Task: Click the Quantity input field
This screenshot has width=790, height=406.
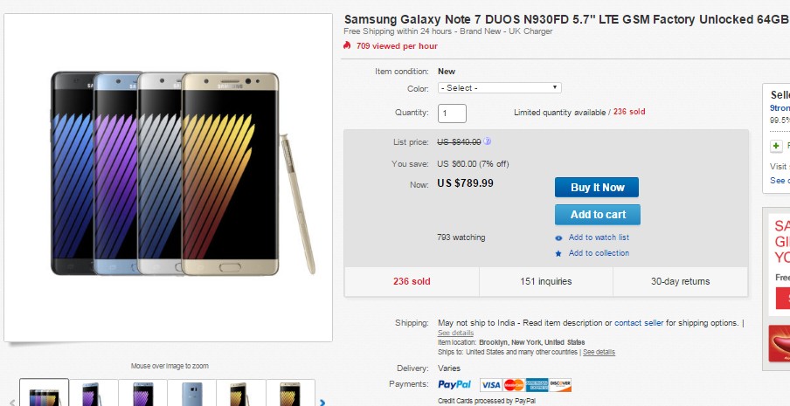Action: point(452,113)
